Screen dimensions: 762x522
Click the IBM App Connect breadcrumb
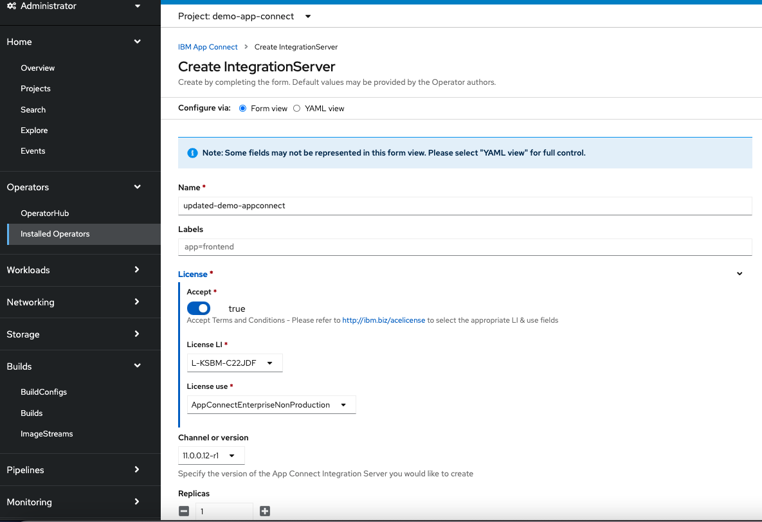[208, 46]
